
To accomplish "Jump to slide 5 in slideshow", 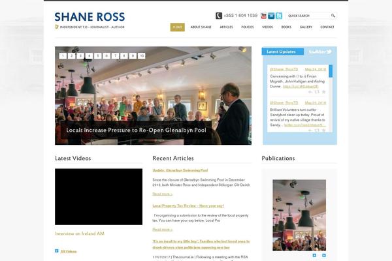I will pos(98,56).
